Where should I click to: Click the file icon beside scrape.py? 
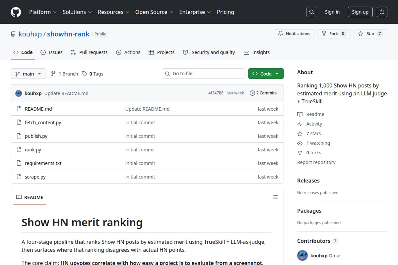[x=19, y=177]
